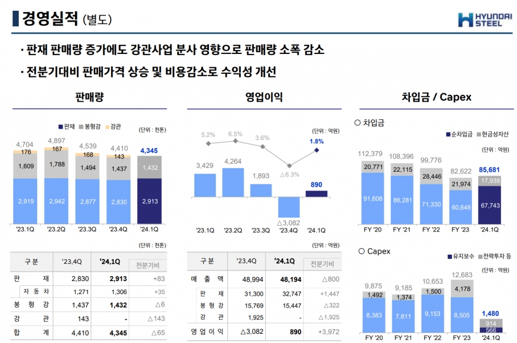Click the 67,743 net debt bar

(489, 205)
